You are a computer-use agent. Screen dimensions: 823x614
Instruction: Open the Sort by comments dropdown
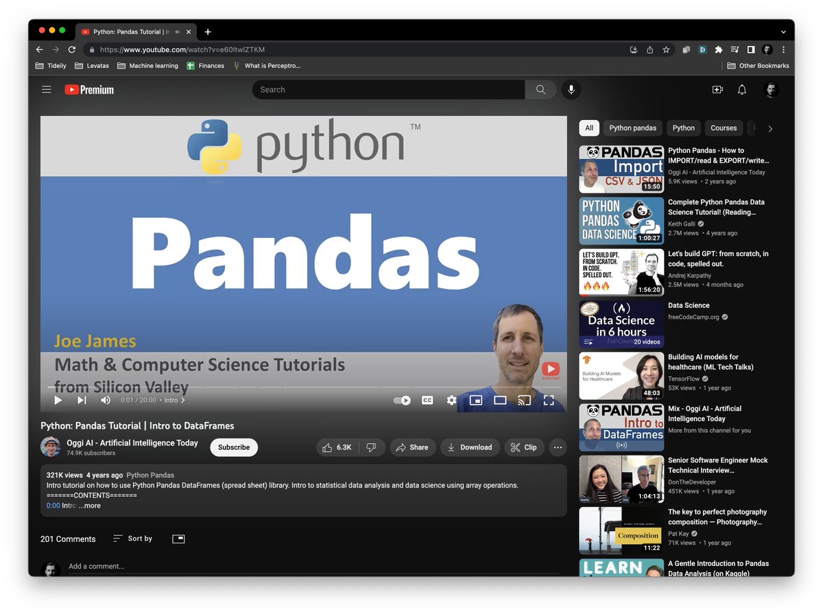pos(133,539)
